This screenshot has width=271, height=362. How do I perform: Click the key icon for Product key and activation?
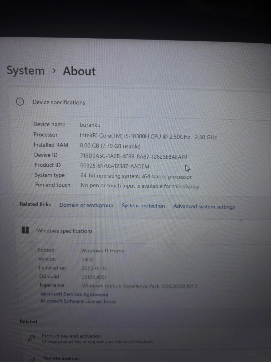[x=31, y=338]
